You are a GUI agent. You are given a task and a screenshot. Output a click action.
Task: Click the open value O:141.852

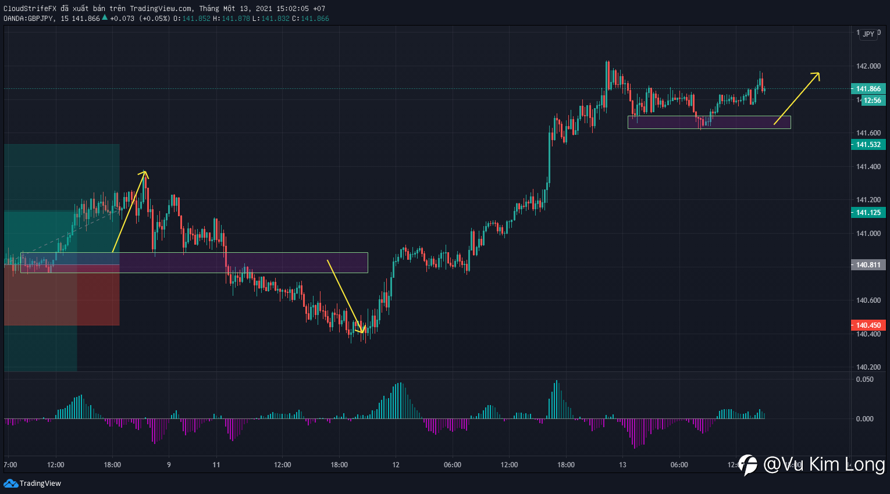click(x=192, y=18)
